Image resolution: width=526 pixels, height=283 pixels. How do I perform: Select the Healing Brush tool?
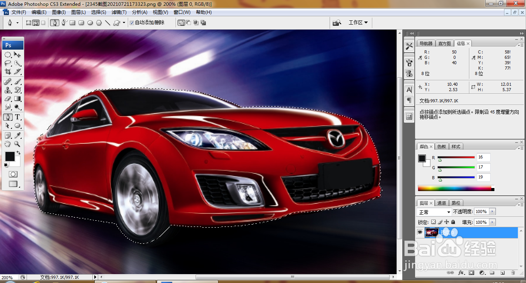coord(8,82)
